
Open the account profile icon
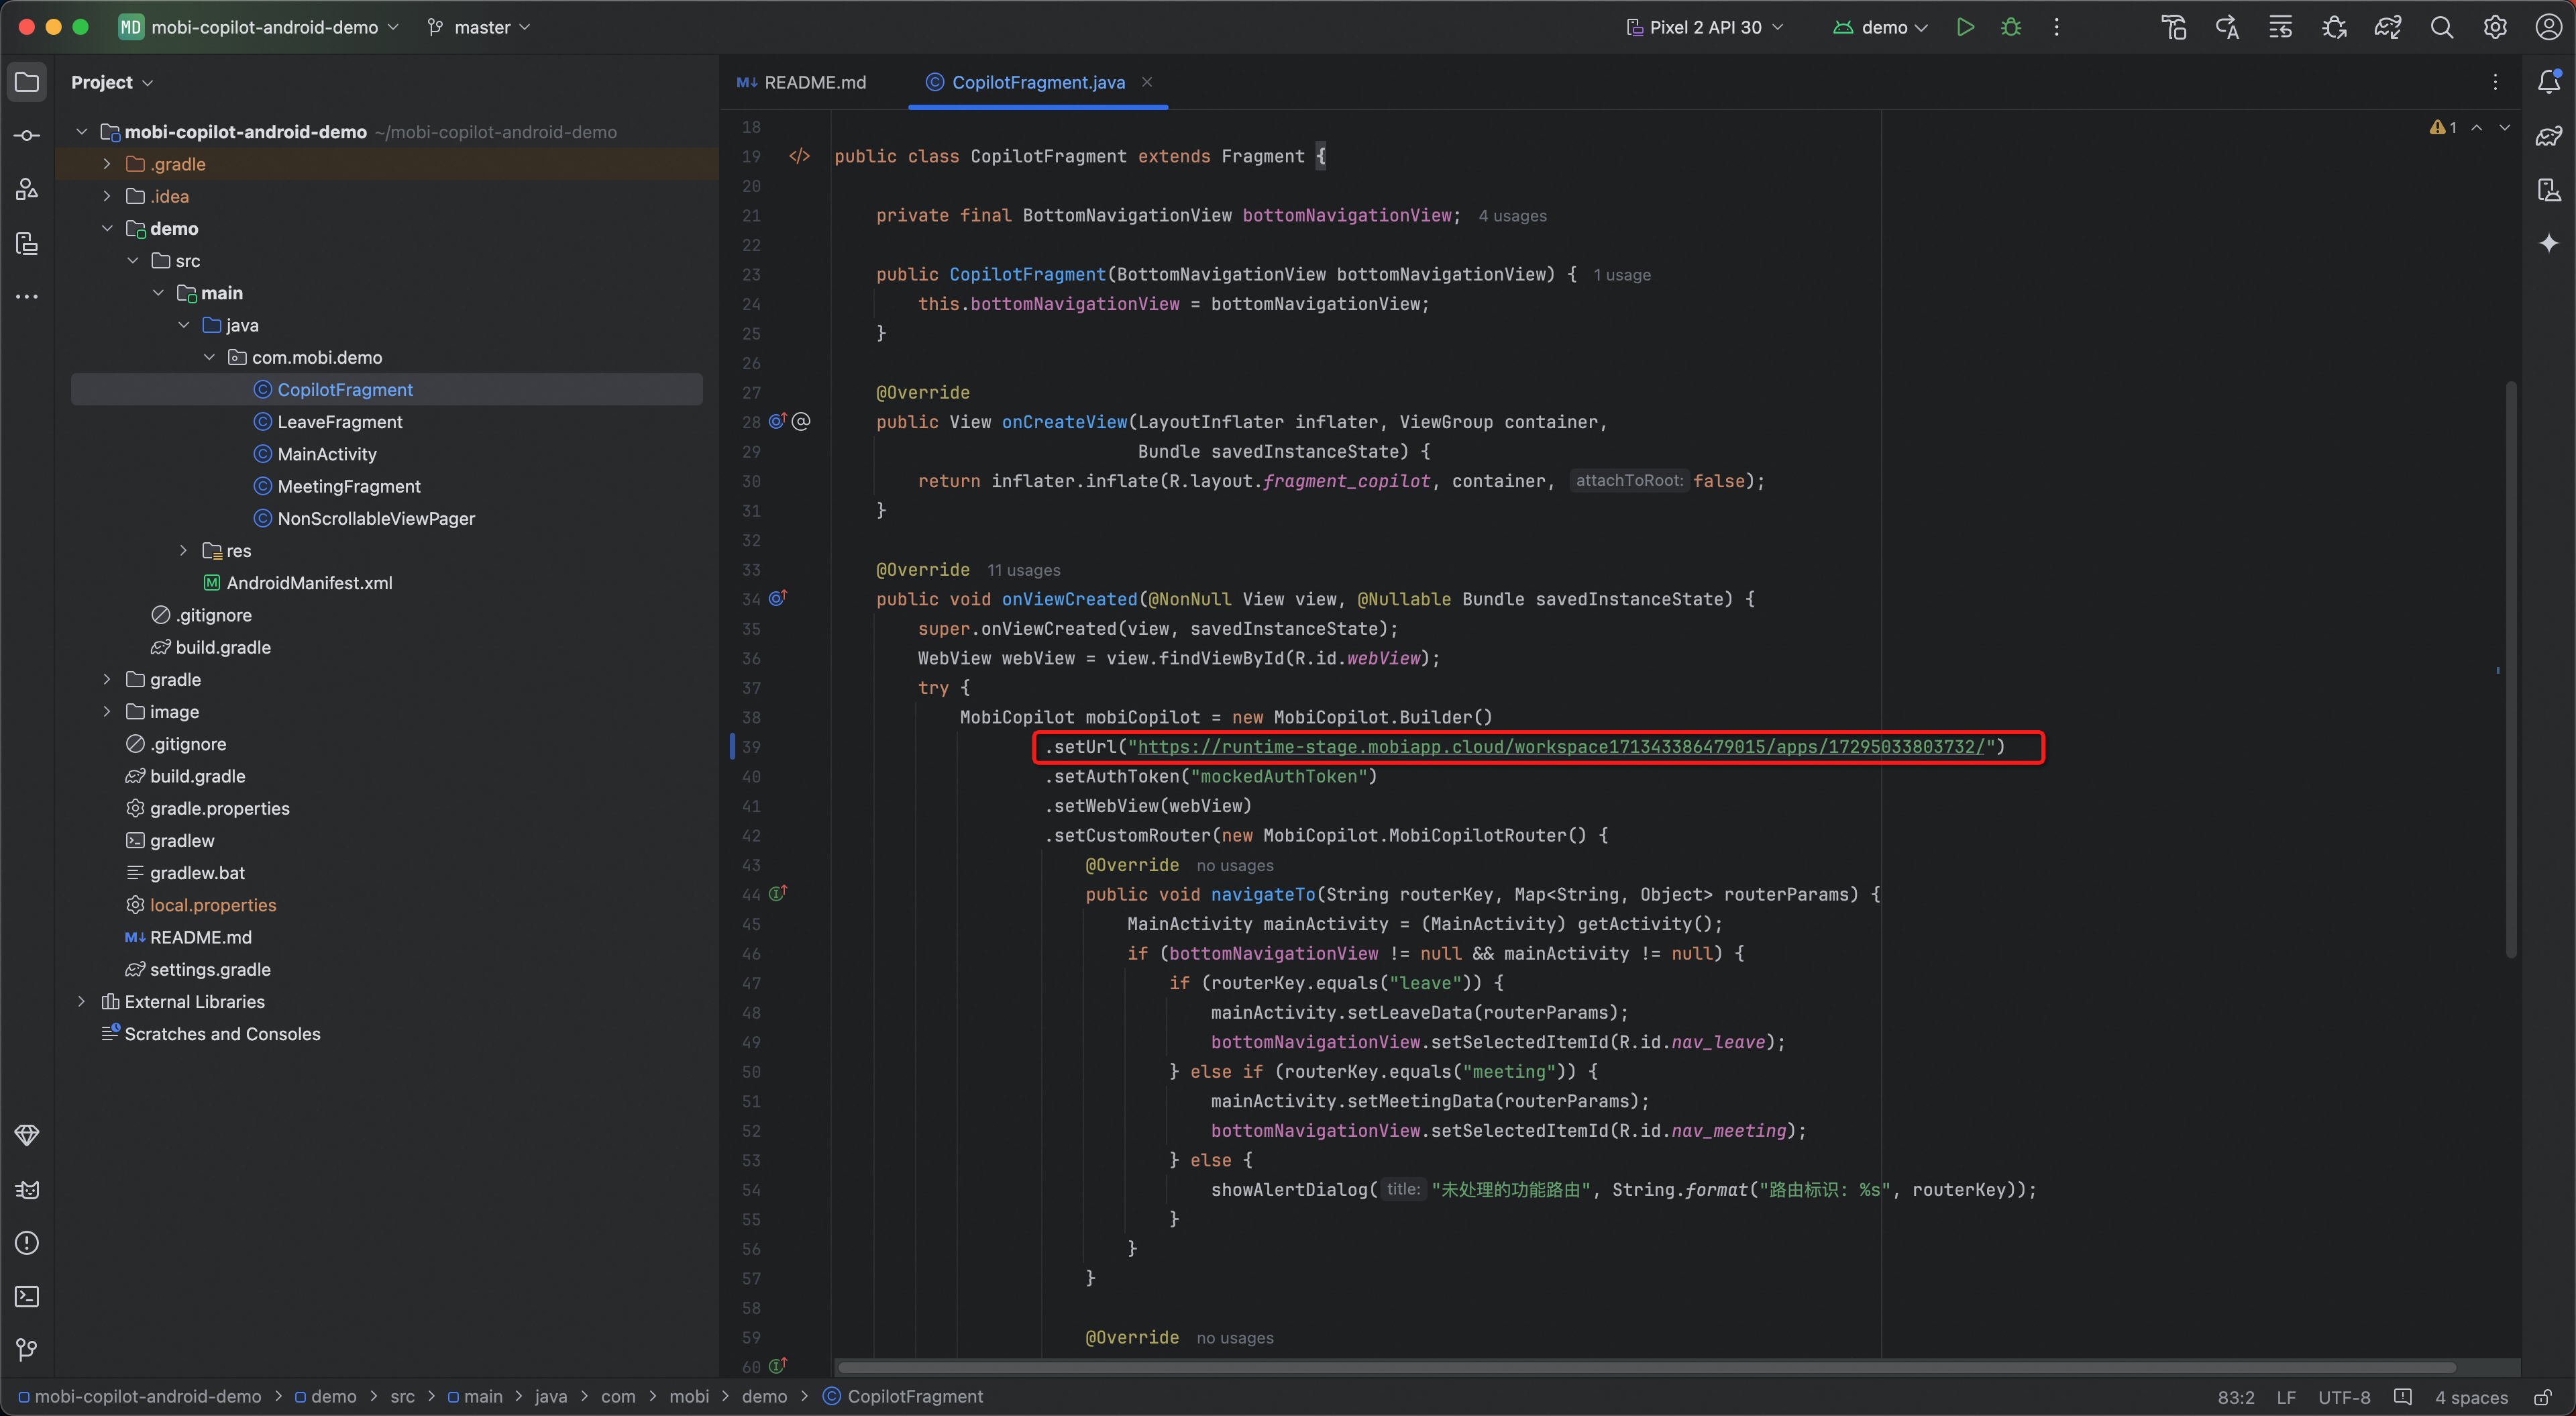pos(2548,27)
